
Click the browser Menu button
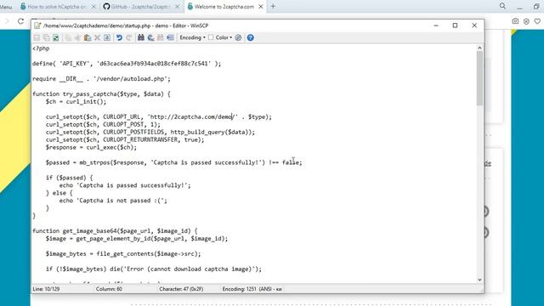[x=6, y=7]
